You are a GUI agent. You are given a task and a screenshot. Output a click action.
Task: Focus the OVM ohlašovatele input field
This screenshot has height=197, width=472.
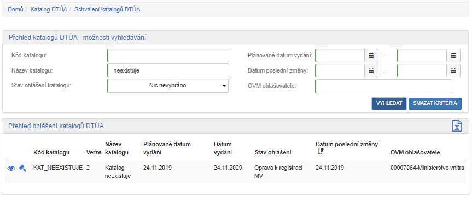tap(383, 86)
